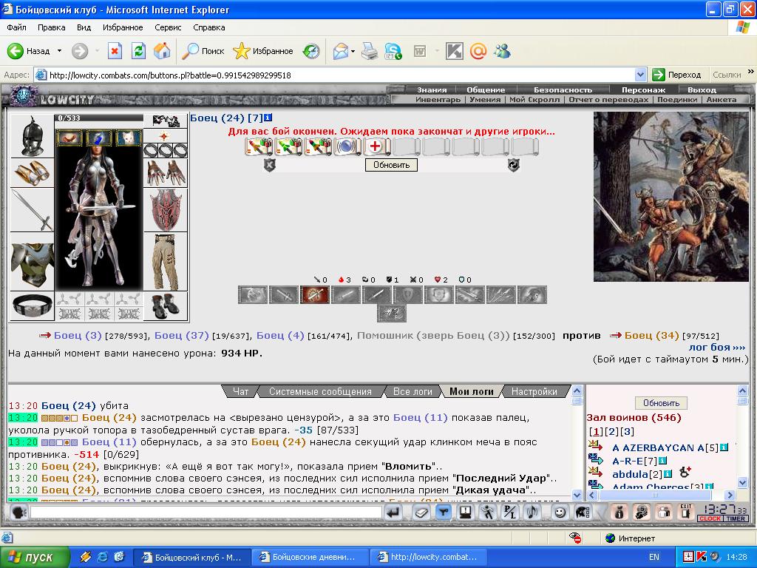Screen dimensions: 757x568
Task: Open the Избранное menu in menu bar
Action: coord(123,27)
